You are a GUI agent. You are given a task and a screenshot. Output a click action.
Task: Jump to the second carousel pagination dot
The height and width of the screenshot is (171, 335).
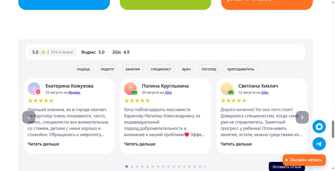tap(132, 167)
